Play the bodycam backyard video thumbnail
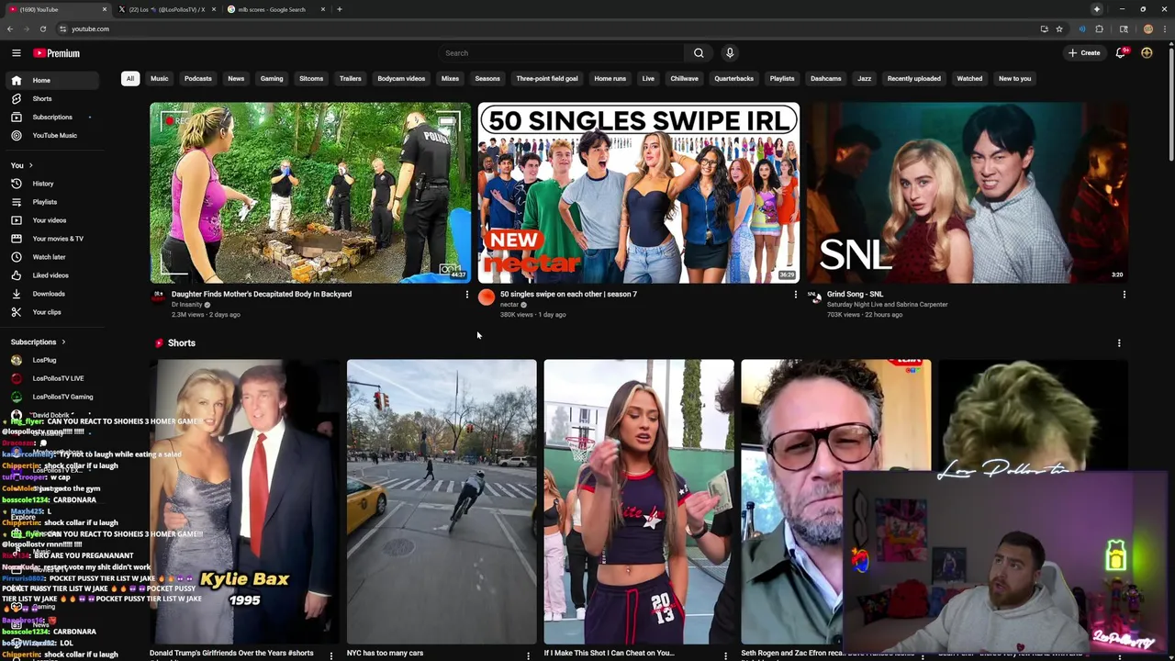1175x661 pixels. (310, 193)
